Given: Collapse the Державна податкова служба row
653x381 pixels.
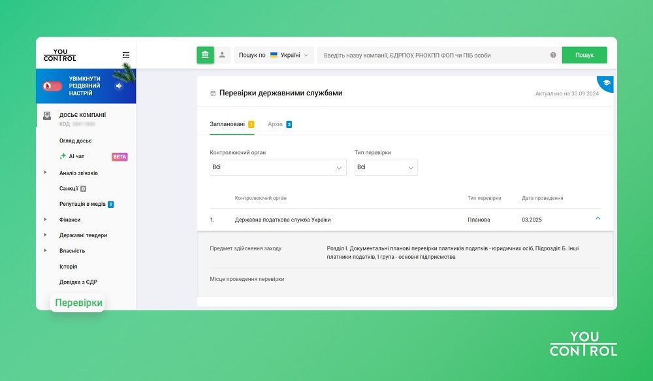Looking at the screenshot, I should [x=598, y=218].
